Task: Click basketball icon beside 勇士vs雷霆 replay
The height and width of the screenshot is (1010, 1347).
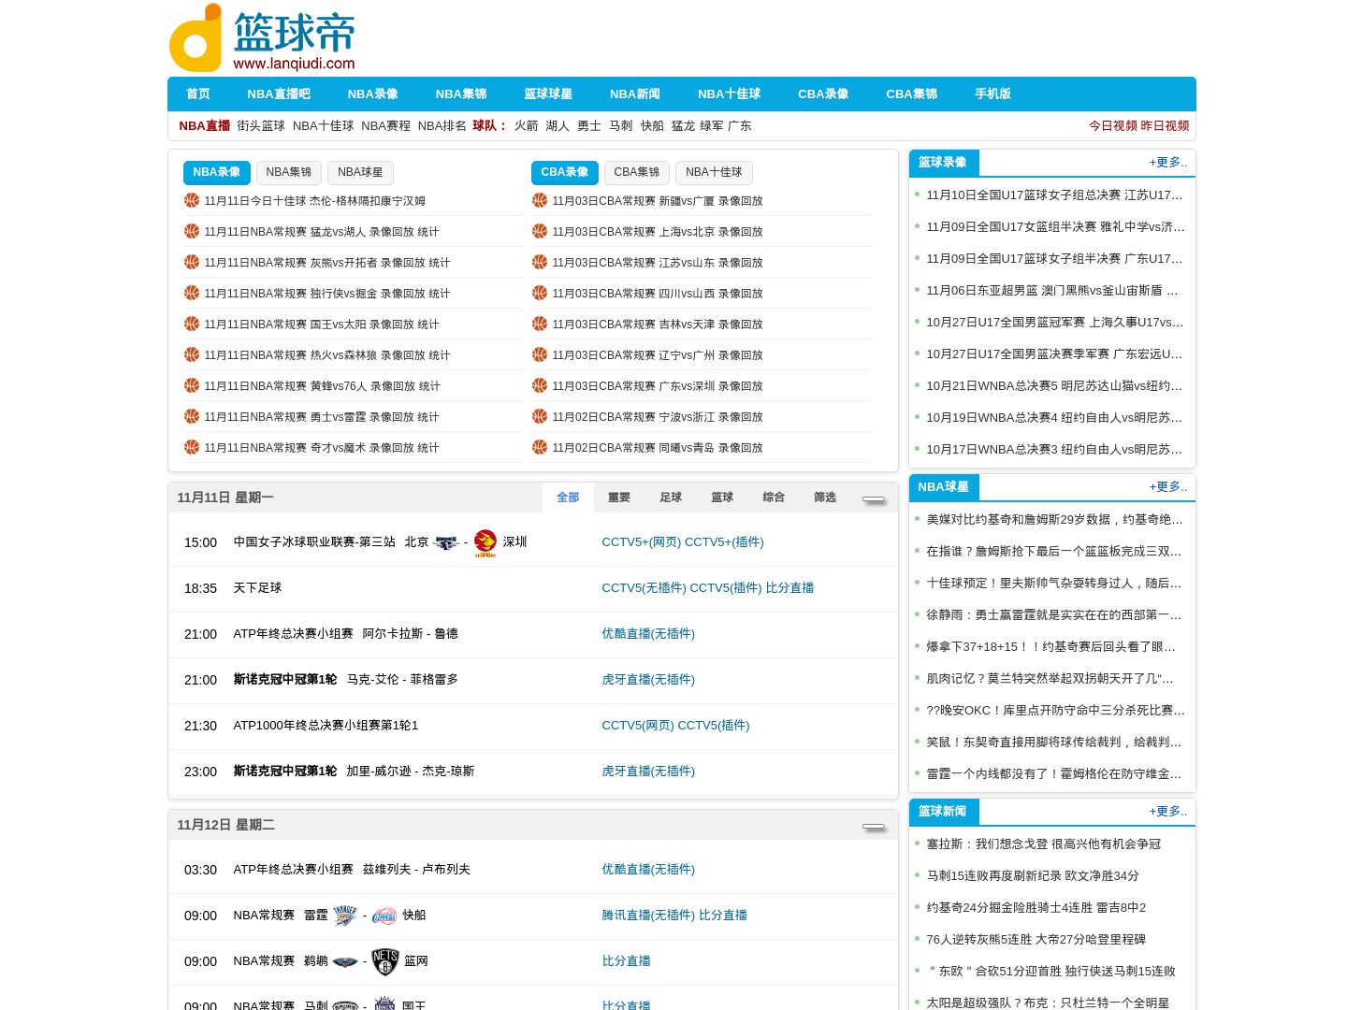Action: [192, 416]
